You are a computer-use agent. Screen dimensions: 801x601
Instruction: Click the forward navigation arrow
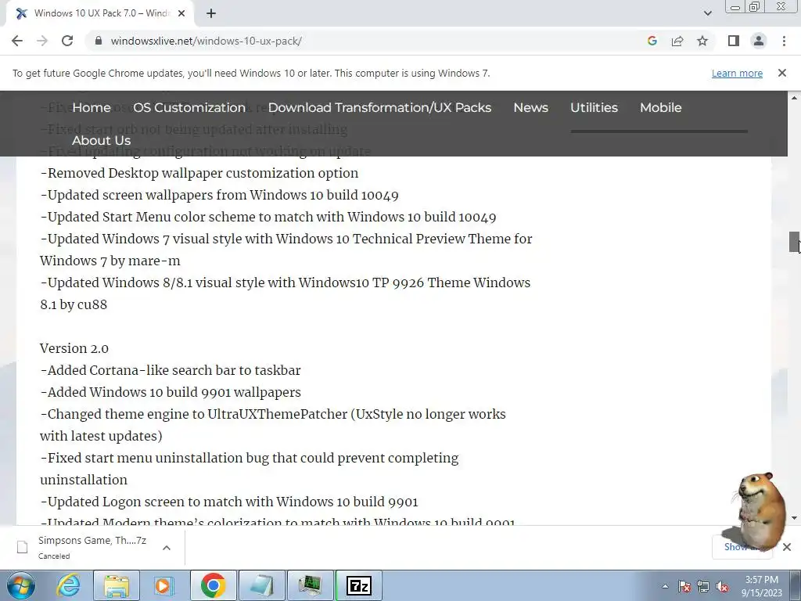[42, 41]
